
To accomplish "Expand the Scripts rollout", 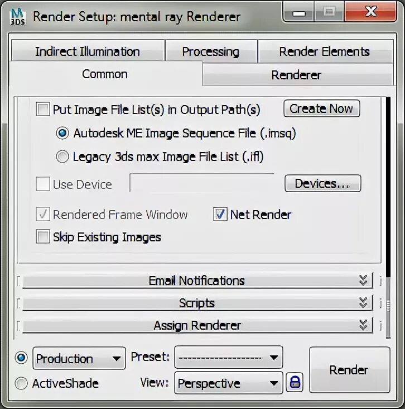I will click(197, 303).
